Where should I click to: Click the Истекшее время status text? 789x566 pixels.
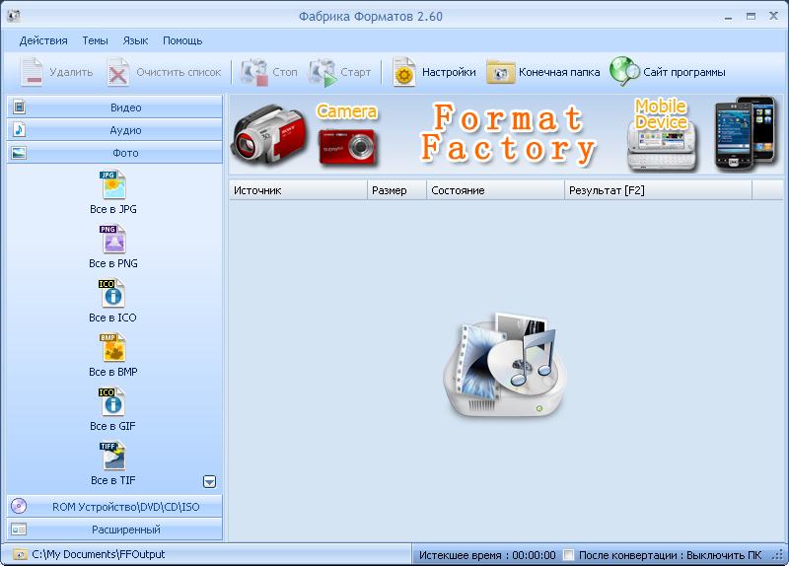pos(487,555)
